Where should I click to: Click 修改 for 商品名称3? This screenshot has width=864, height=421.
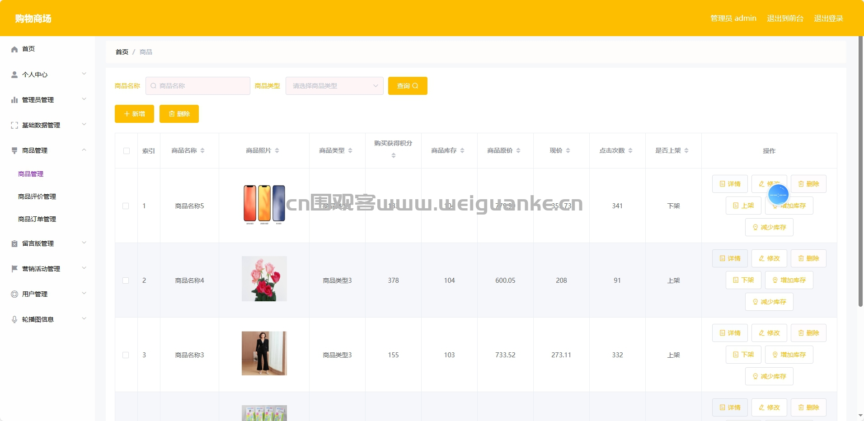[769, 333]
